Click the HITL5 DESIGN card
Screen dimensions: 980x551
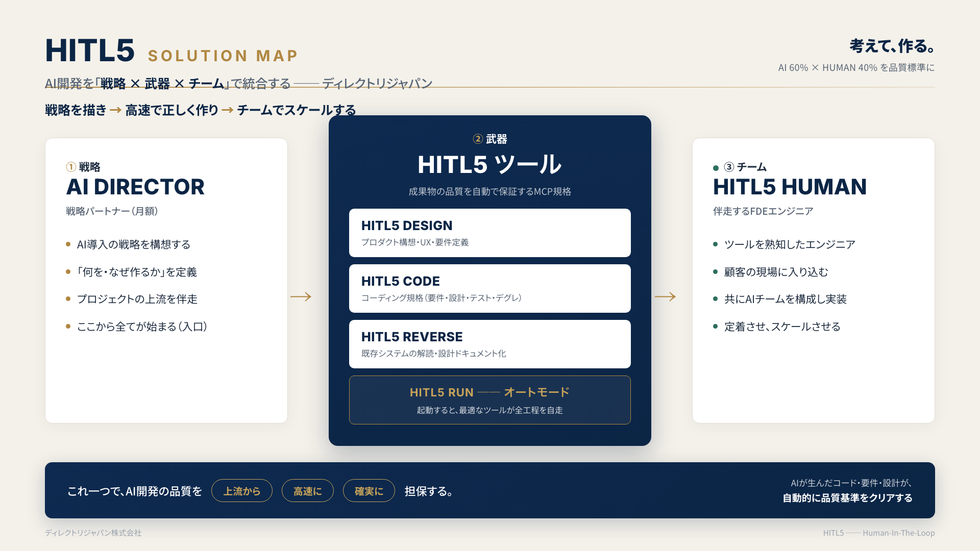pos(490,233)
